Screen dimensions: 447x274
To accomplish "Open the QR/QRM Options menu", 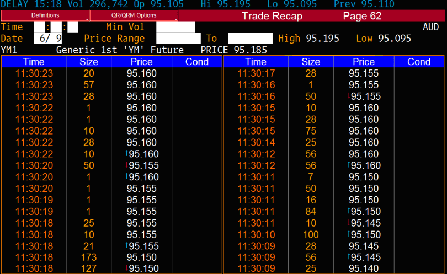I will point(134,15).
